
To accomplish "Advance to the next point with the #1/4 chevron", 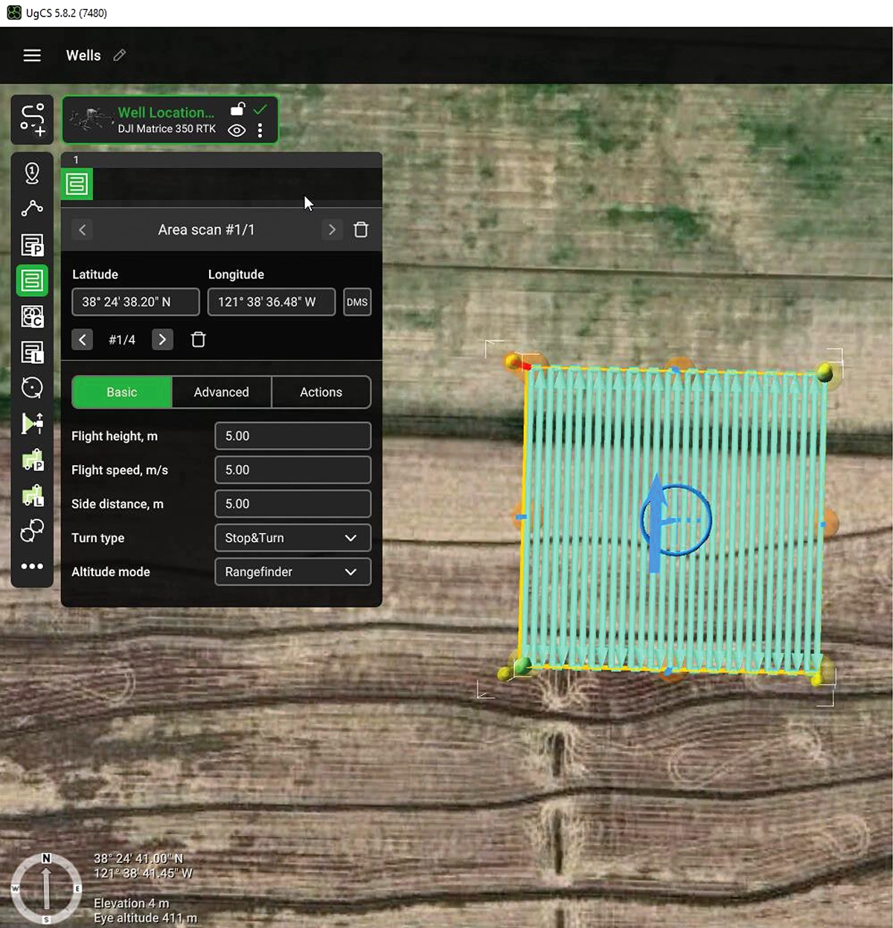I will click(x=162, y=339).
